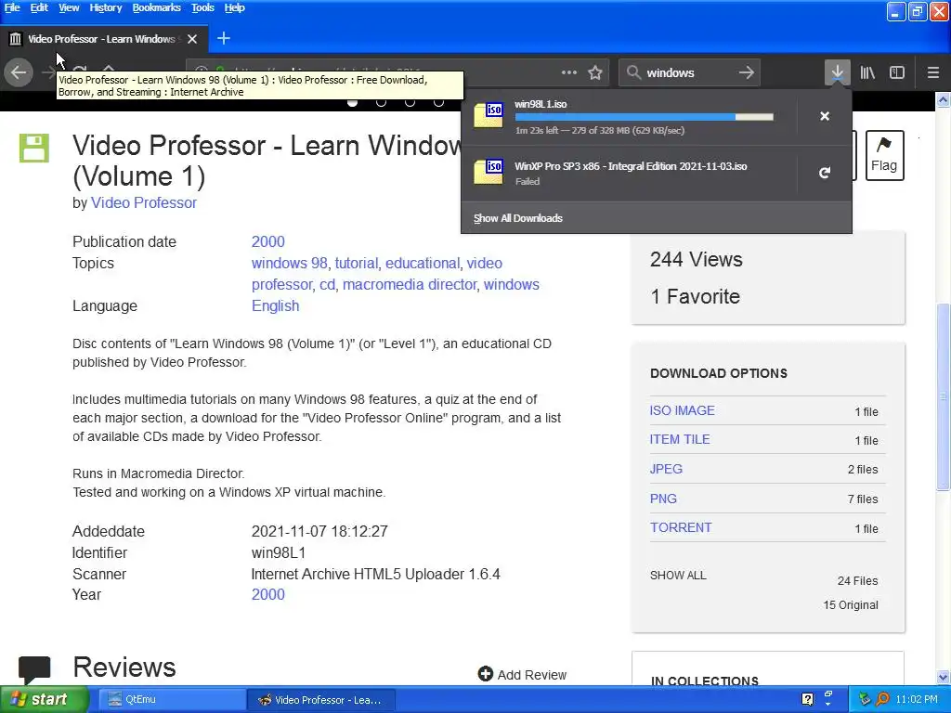Cancel the win98L1.iso download
The image size is (951, 713).
click(825, 116)
